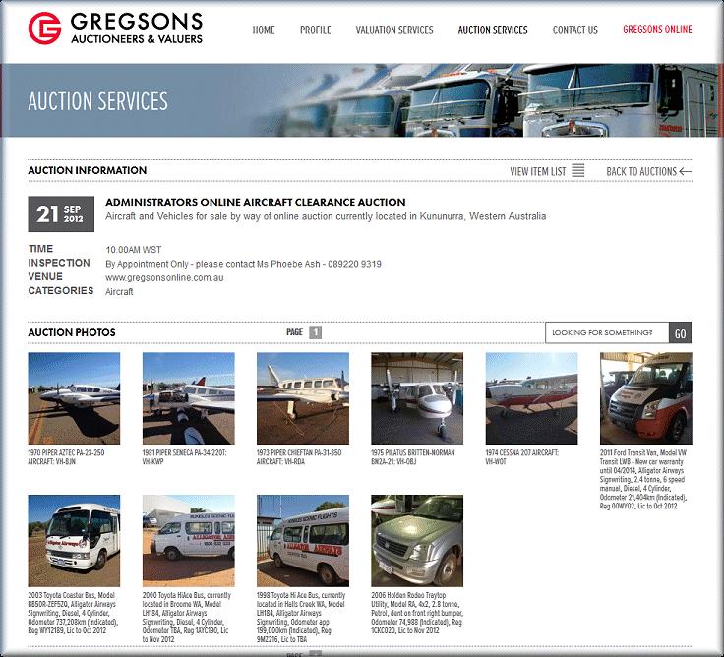Open the 1974 Cessna 207 photo

click(x=531, y=398)
